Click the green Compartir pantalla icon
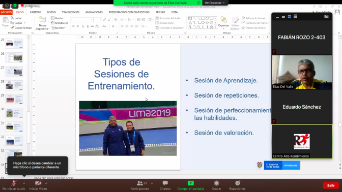This screenshot has height=192, width=342. click(191, 183)
